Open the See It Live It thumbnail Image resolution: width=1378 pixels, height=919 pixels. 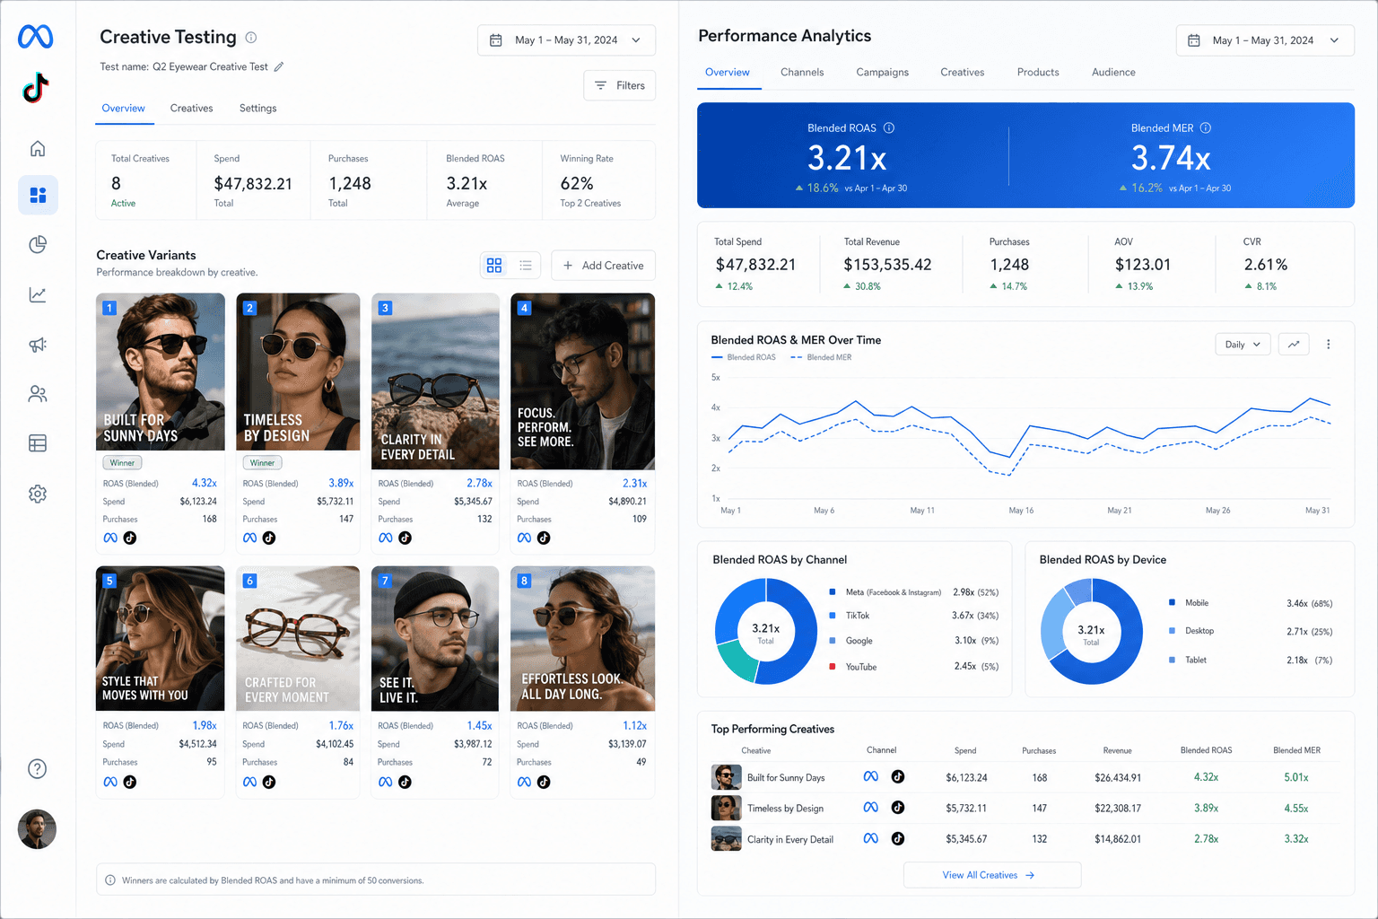435,639
